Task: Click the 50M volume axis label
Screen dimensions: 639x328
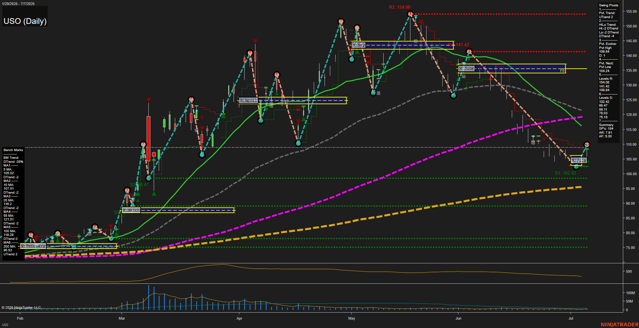Action: pyautogui.click(x=630, y=301)
